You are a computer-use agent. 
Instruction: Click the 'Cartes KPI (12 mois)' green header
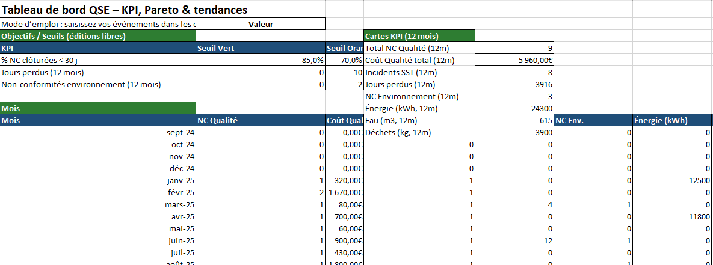(419, 36)
